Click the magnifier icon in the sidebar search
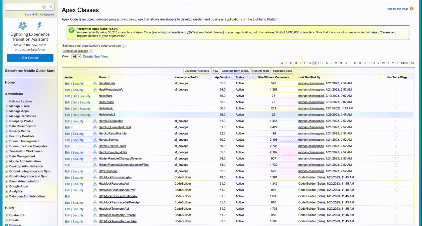 (x=51, y=7)
